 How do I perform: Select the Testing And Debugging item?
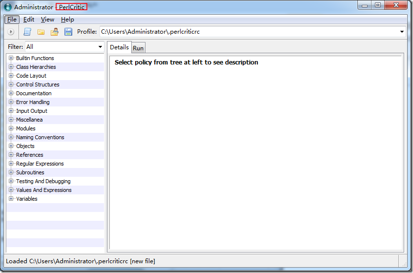click(43, 181)
